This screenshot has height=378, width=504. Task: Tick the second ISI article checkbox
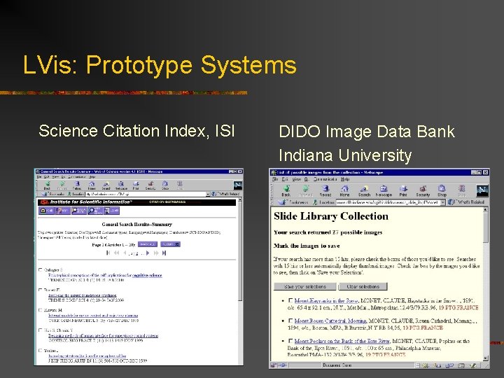(41, 290)
